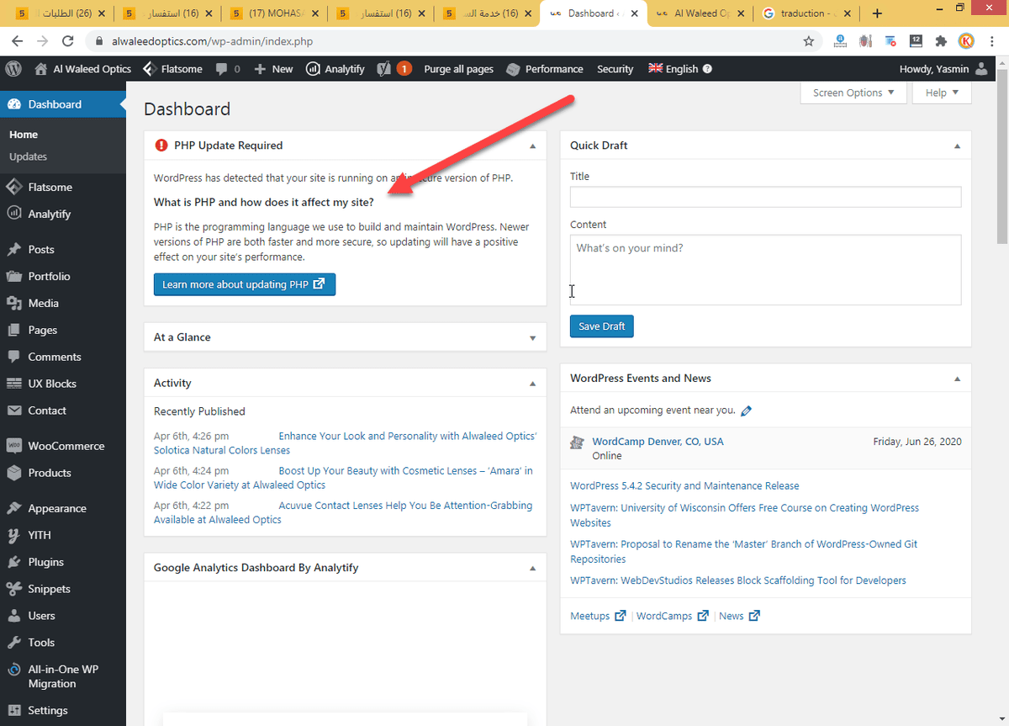The width and height of the screenshot is (1009, 726).
Task: Collapse the Activity panel
Action: (x=532, y=383)
